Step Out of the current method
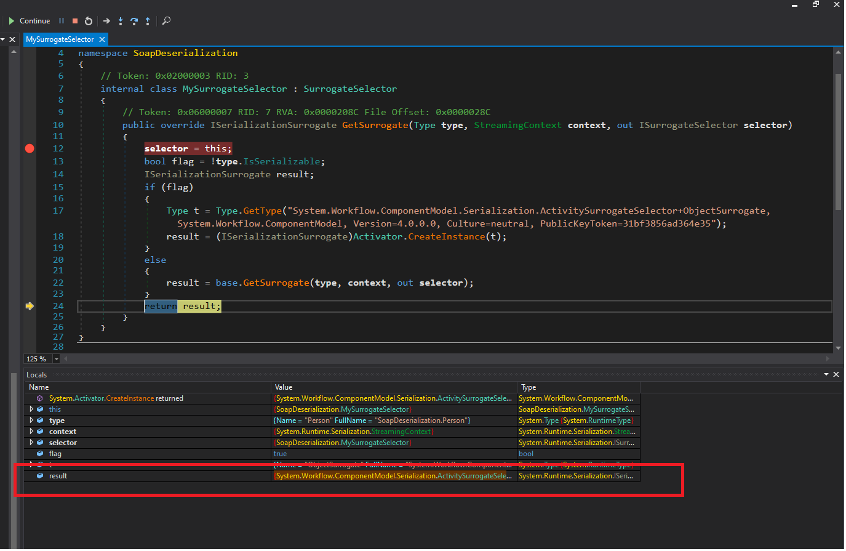Viewport: 846px width, 551px height. point(148,21)
